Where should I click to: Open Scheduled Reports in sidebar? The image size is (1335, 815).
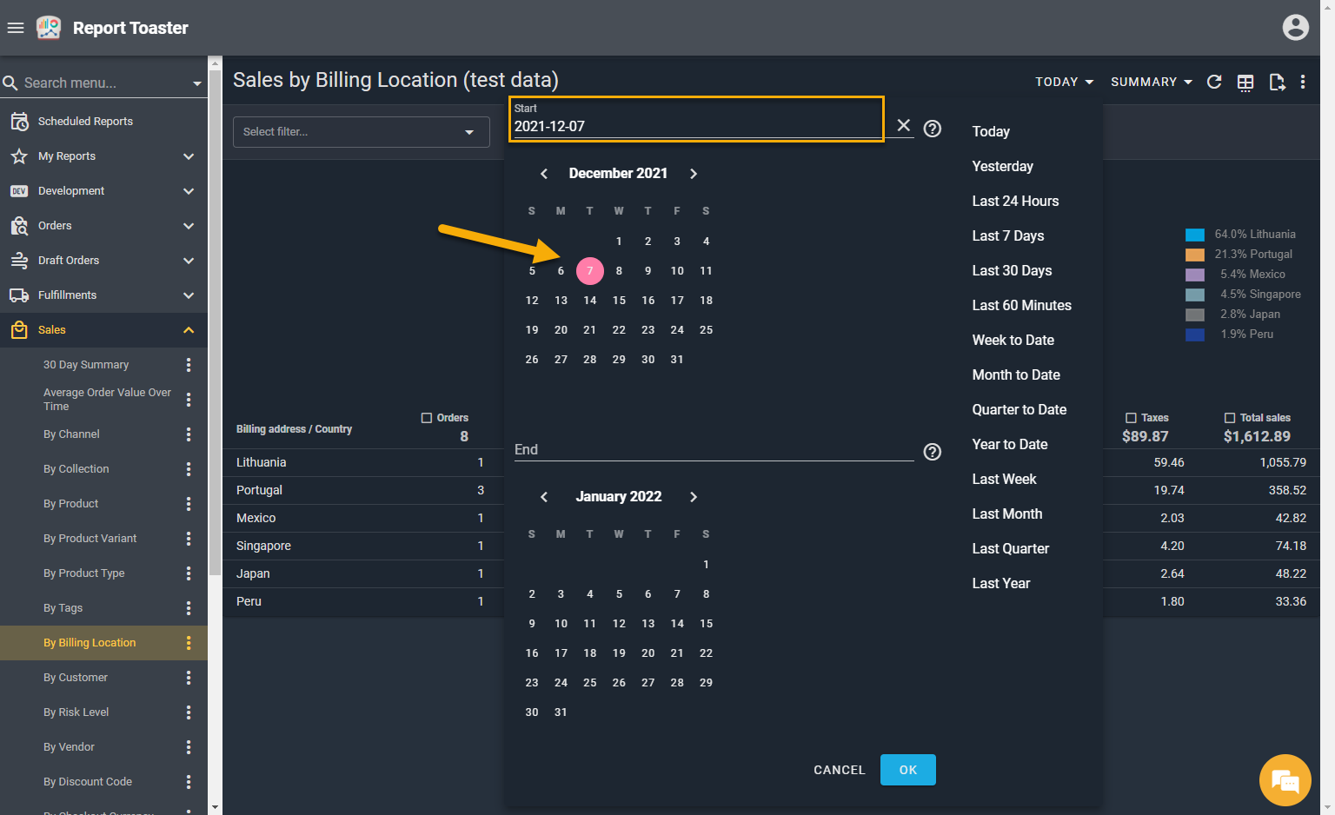[x=85, y=122]
